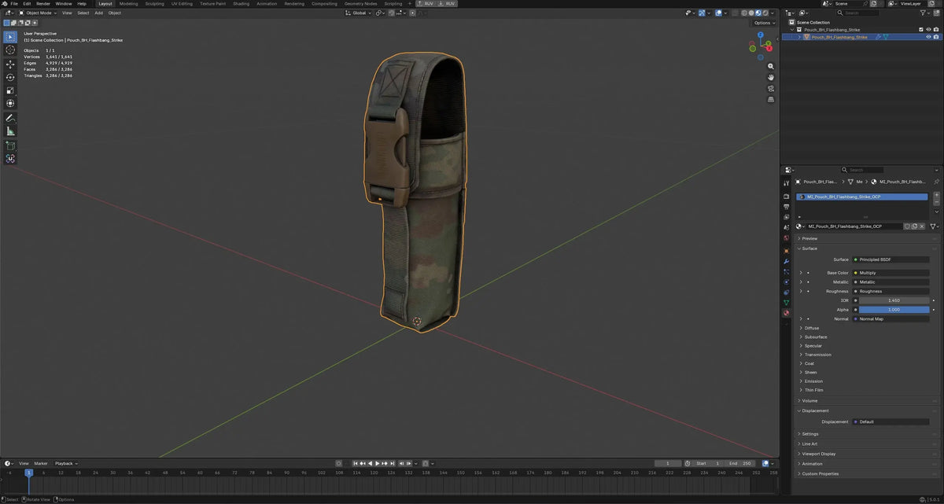Click the pan hand viewport icon
The height and width of the screenshot is (504, 944).
point(771,77)
